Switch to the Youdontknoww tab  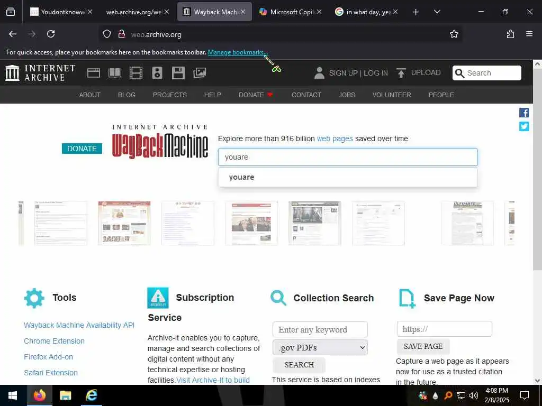click(x=61, y=12)
